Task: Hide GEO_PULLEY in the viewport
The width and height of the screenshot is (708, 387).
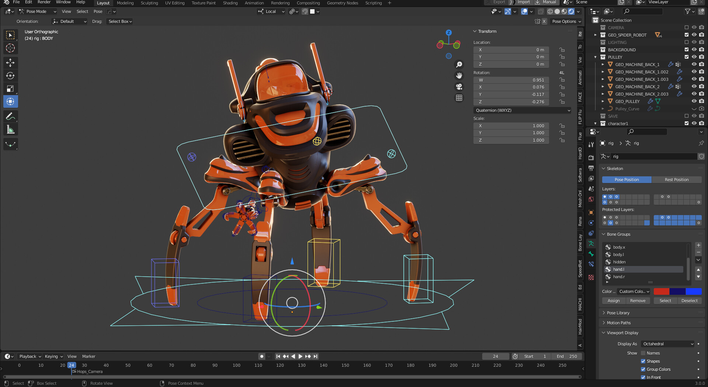Action: 694,101
